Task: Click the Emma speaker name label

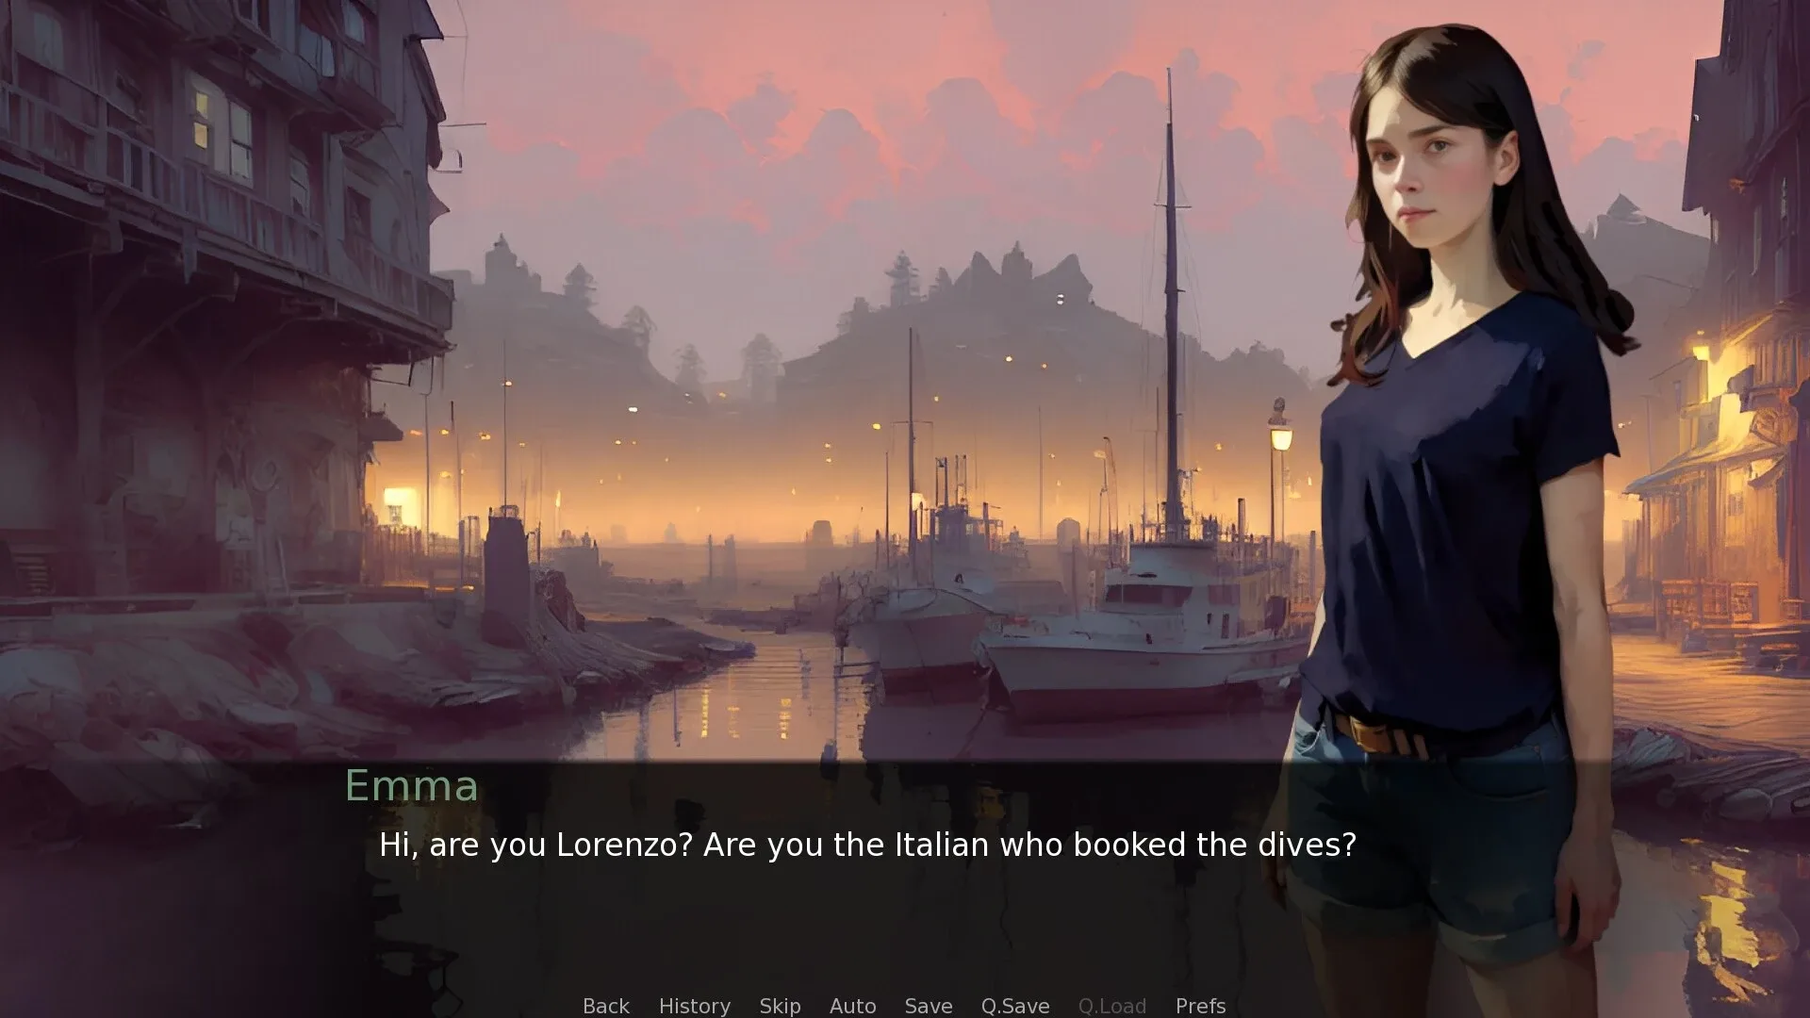Action: tap(411, 785)
